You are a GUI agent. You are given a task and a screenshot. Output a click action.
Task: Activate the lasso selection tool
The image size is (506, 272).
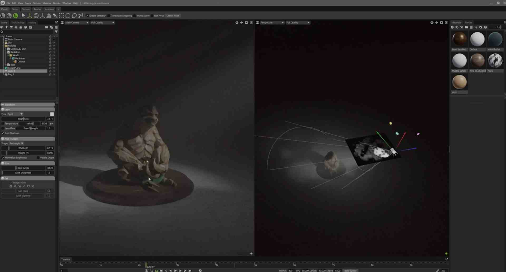coord(75,16)
